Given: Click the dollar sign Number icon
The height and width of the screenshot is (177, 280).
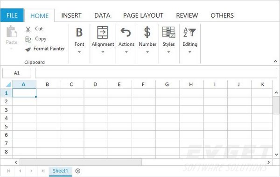Looking at the screenshot, I should [147, 32].
